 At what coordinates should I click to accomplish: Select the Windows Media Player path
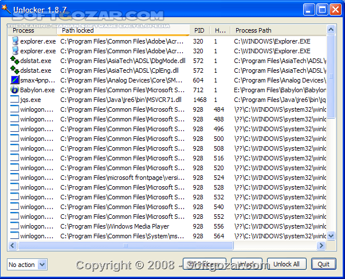[x=115, y=226]
